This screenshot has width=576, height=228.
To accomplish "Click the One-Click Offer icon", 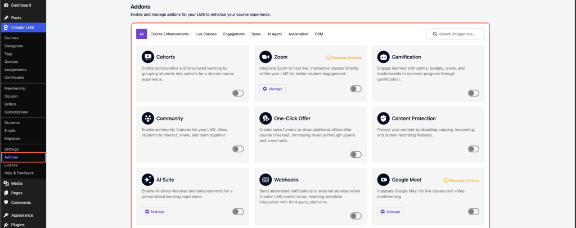I will click(265, 118).
